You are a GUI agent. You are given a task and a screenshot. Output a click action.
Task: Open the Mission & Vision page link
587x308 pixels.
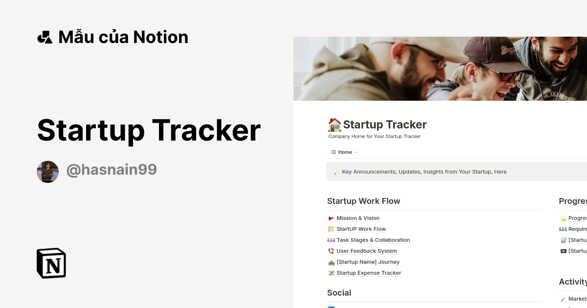pyautogui.click(x=358, y=218)
